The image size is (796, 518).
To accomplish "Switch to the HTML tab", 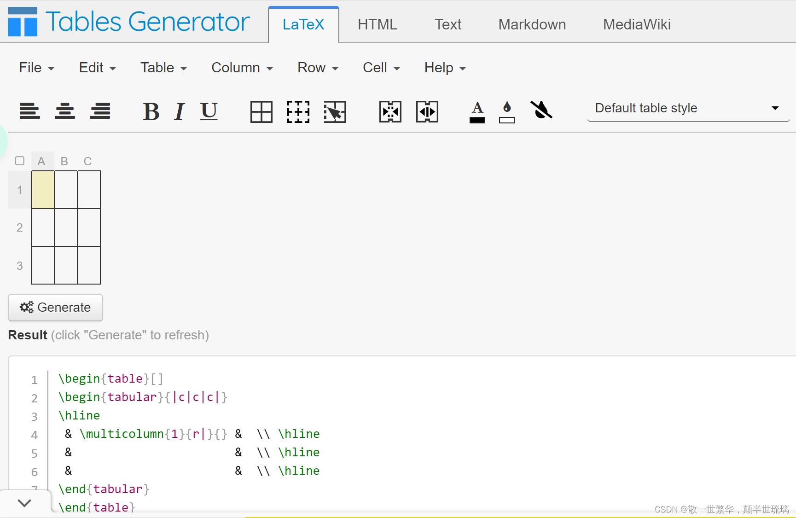I will tap(378, 24).
